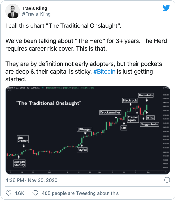Image resolution: width=176 pixels, height=200 pixels.
Task: Click the Twitter bird logo
Action: click(166, 8)
